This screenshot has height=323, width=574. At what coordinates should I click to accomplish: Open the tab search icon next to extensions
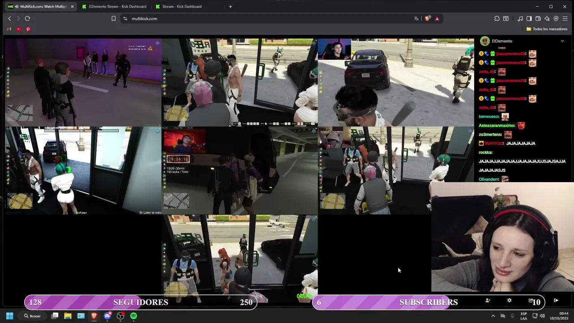506,18
